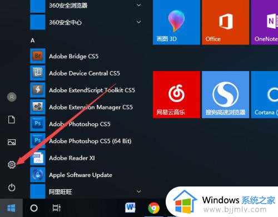Image resolution: width=278 pixels, height=217 pixels.
Task: Launch Adobe Reader XI label
Action: tap(72, 158)
